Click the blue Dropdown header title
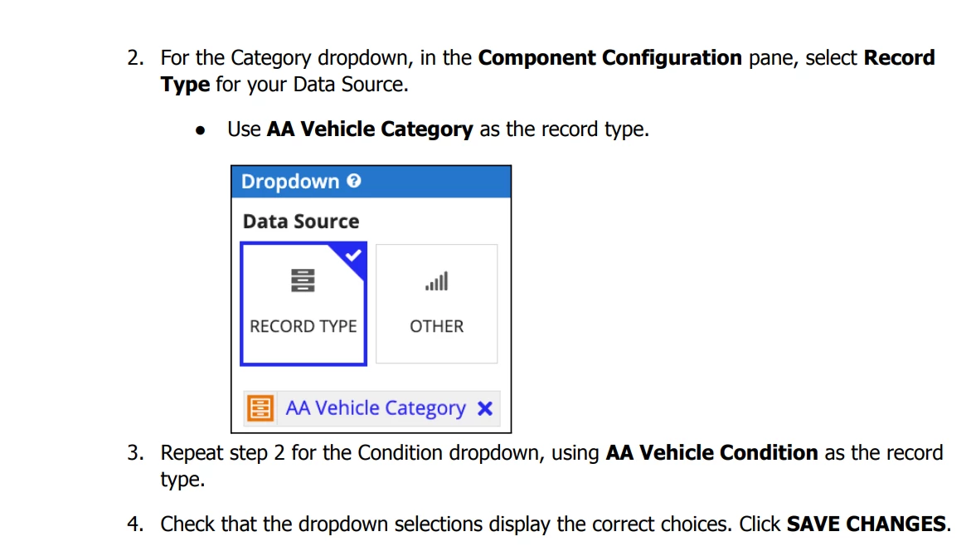This screenshot has height=556, width=976. click(290, 181)
